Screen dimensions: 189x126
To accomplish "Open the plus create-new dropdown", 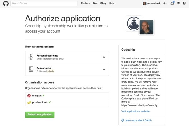I will (x=165, y=3).
